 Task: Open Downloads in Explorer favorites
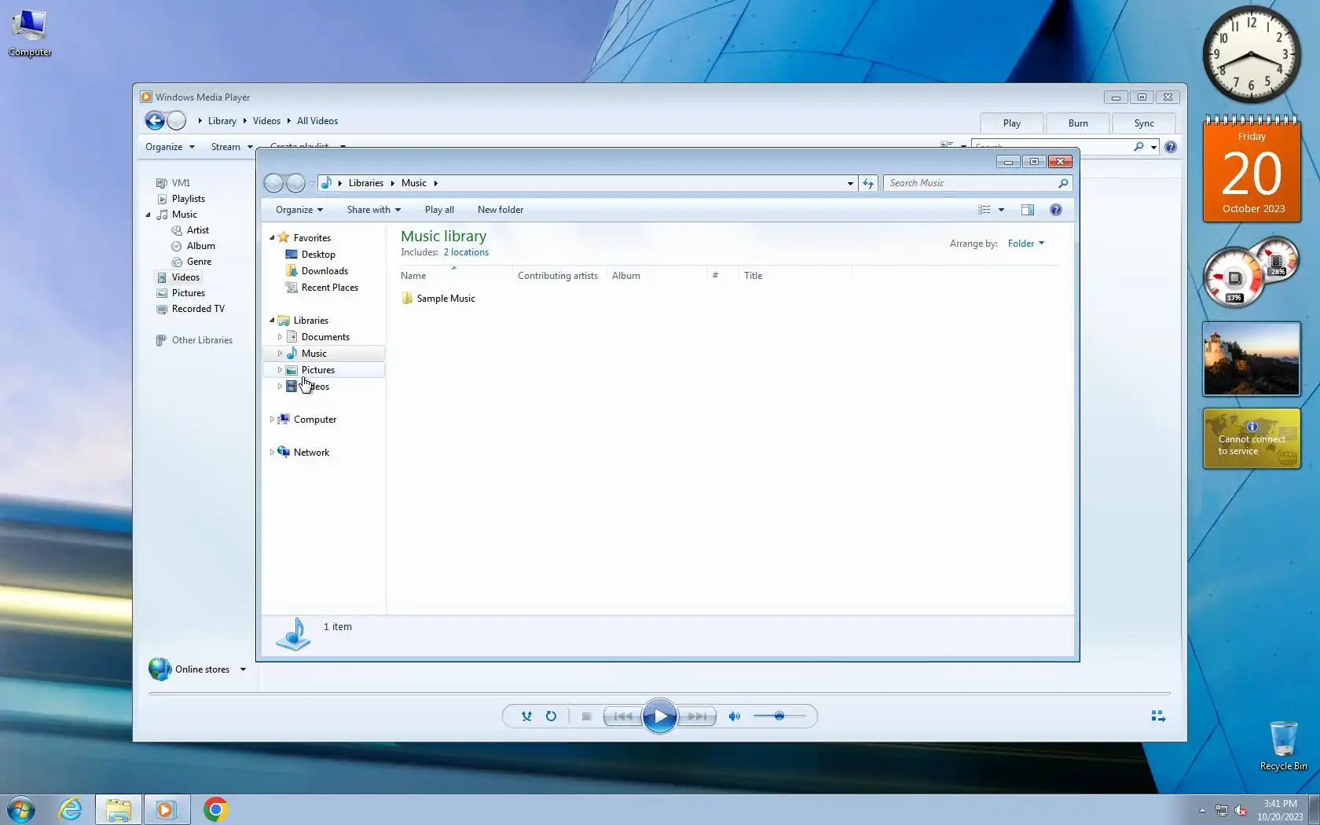[324, 271]
